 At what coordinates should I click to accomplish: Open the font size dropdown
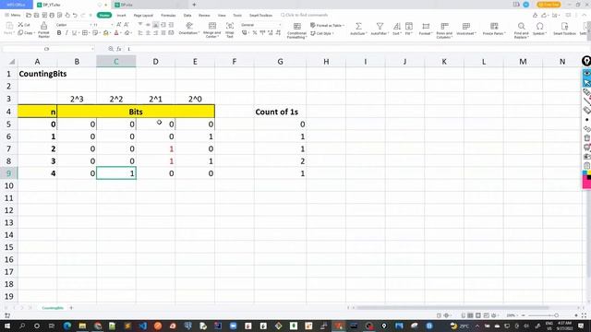pos(112,25)
